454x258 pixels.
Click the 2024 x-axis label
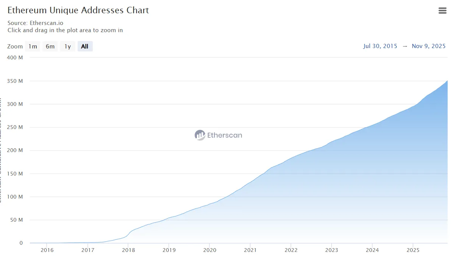pos(372,250)
